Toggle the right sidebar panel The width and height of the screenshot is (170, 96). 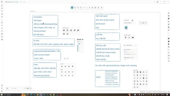[158, 2]
